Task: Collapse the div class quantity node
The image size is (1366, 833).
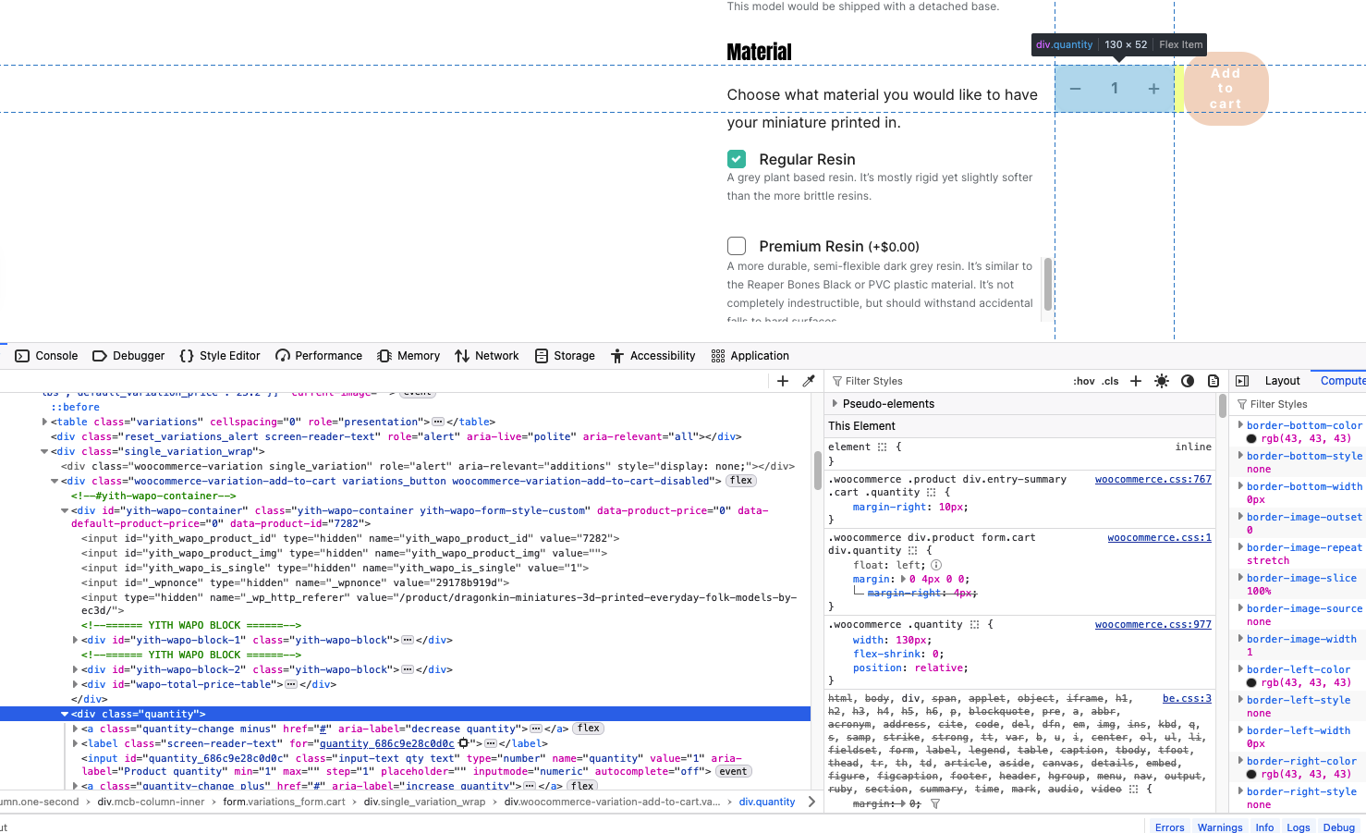Action: [x=65, y=714]
